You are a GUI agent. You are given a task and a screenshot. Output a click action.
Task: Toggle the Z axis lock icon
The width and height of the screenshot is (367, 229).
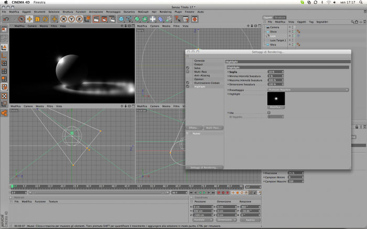(x=79, y=19)
